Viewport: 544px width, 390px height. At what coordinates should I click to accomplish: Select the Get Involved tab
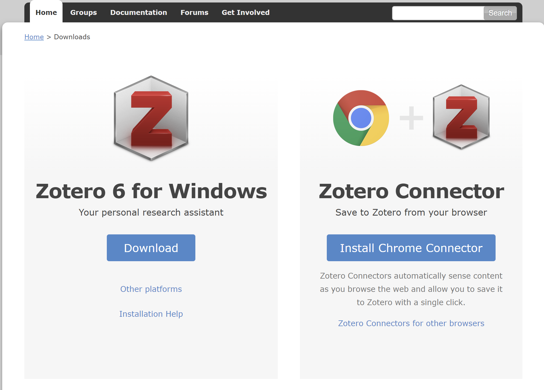[x=245, y=12]
